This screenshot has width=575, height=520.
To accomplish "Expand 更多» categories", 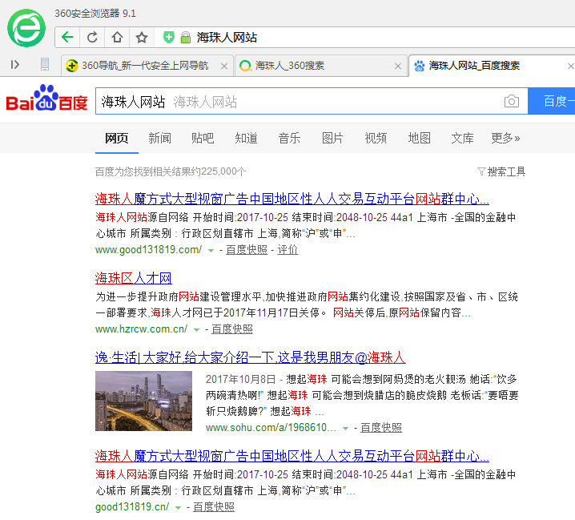I will [x=505, y=139].
